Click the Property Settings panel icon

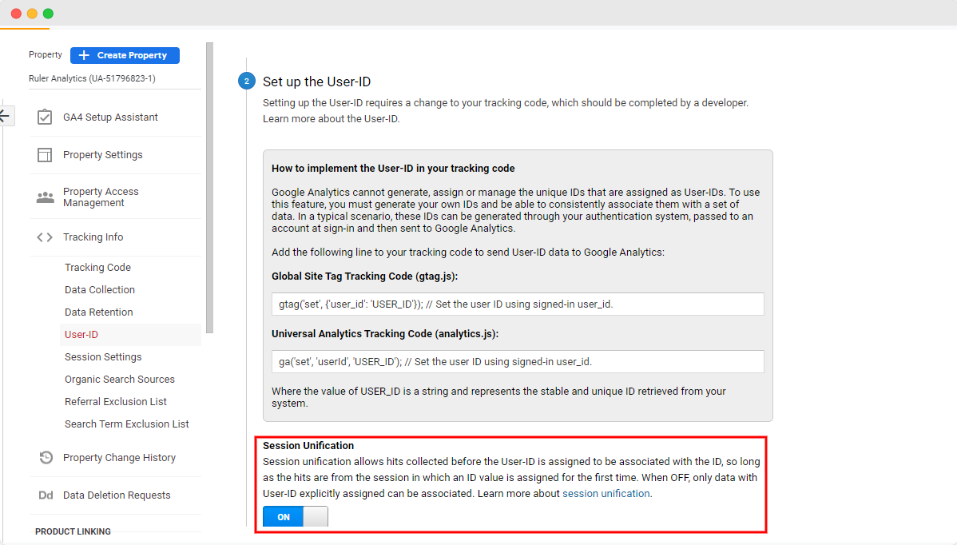tap(45, 154)
